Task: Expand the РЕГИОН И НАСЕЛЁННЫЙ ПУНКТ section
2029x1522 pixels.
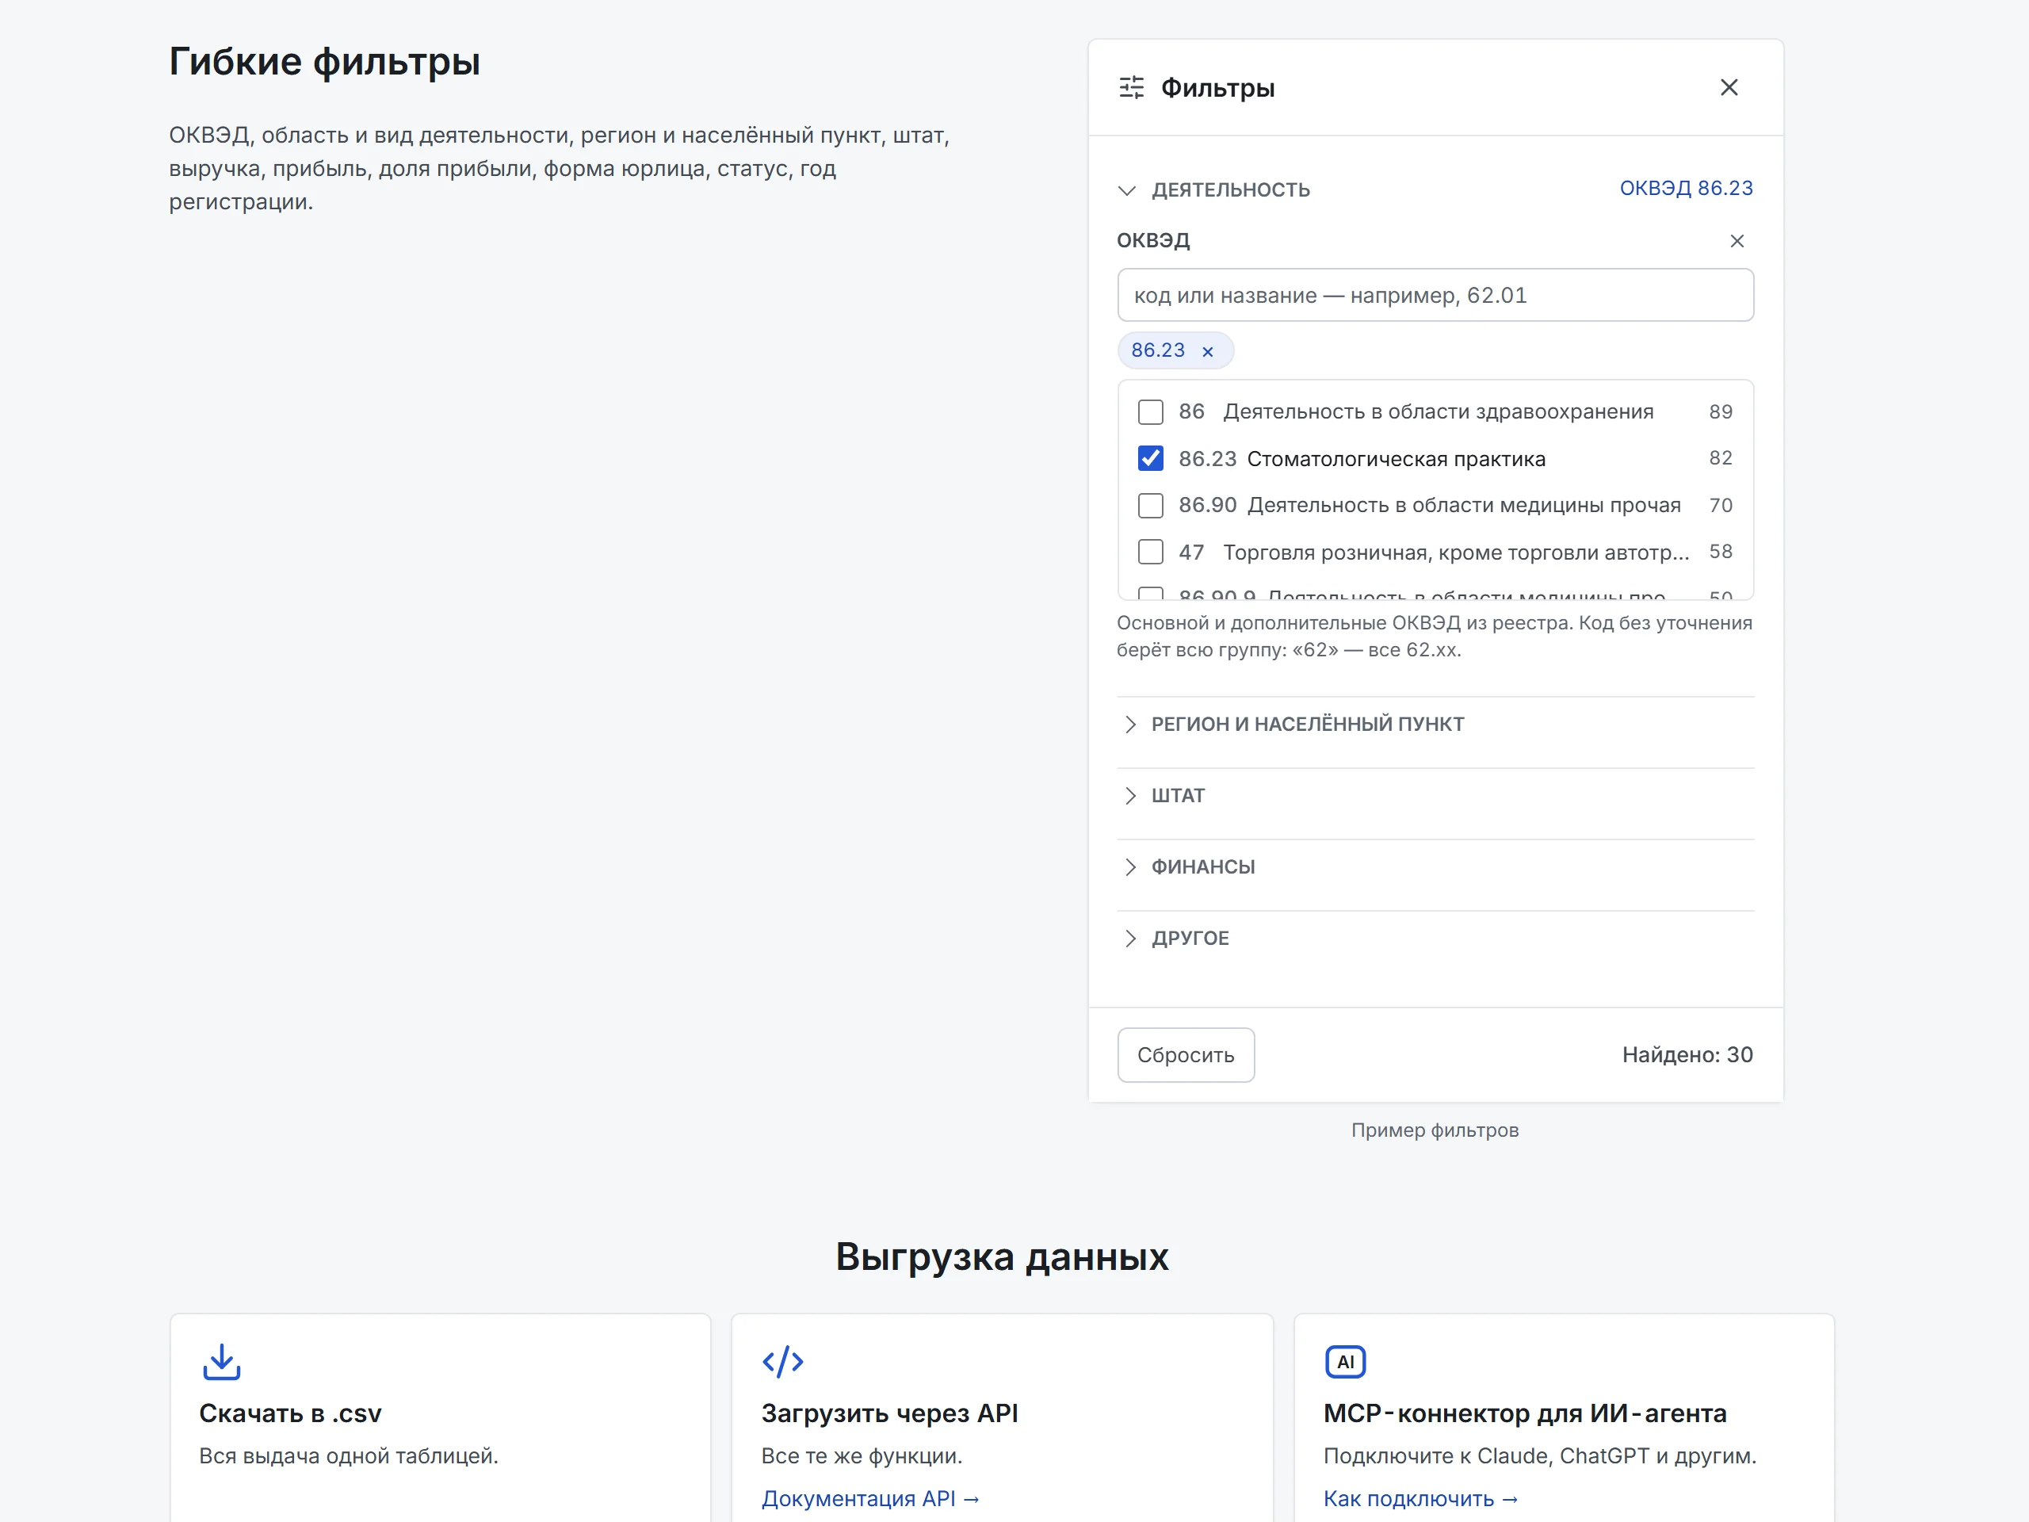Action: pyautogui.click(x=1293, y=724)
